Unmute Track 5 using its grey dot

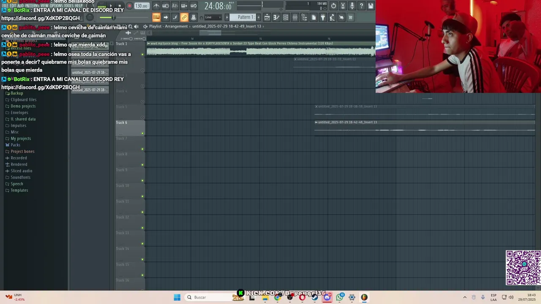(x=142, y=118)
